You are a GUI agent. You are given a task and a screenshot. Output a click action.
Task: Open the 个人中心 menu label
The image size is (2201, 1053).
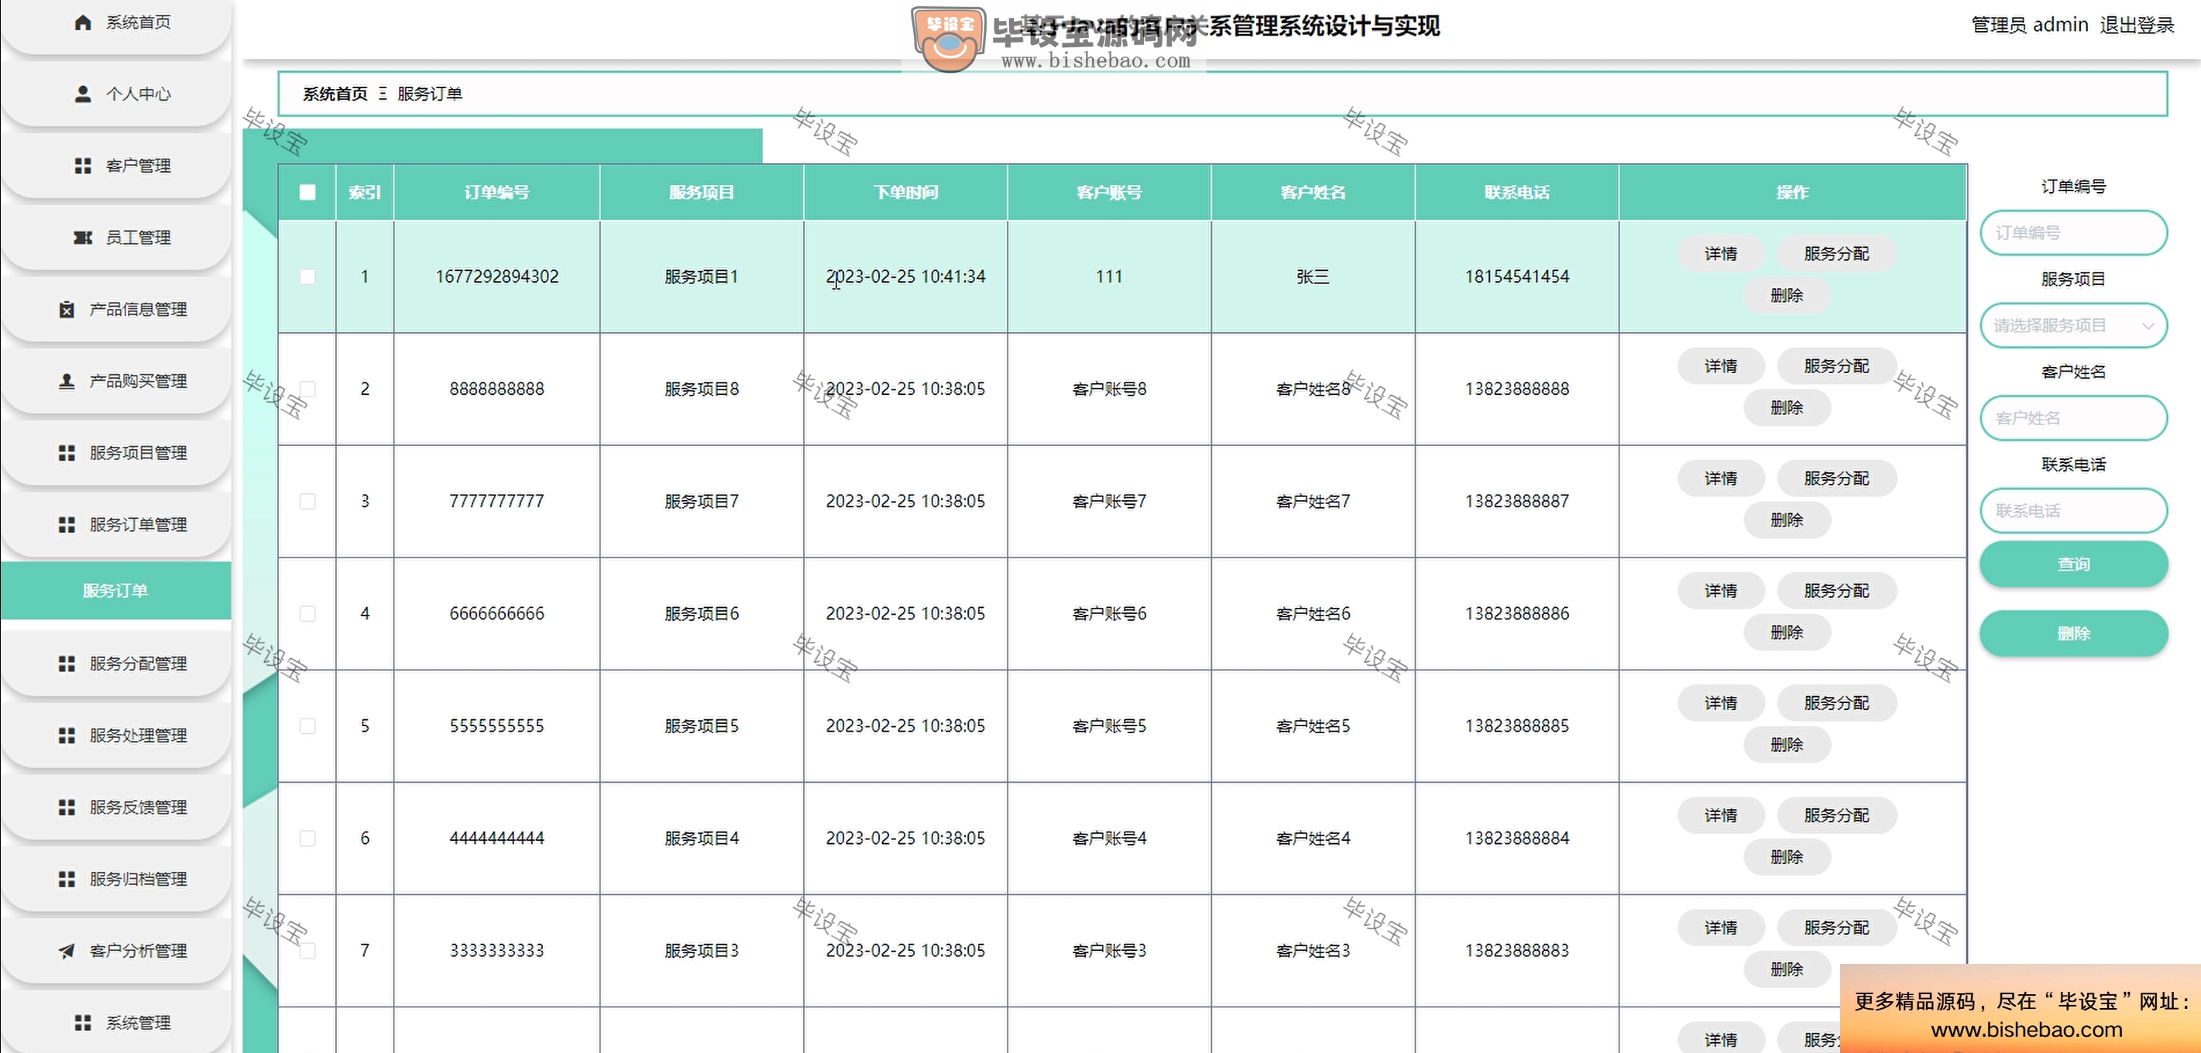pyautogui.click(x=139, y=94)
